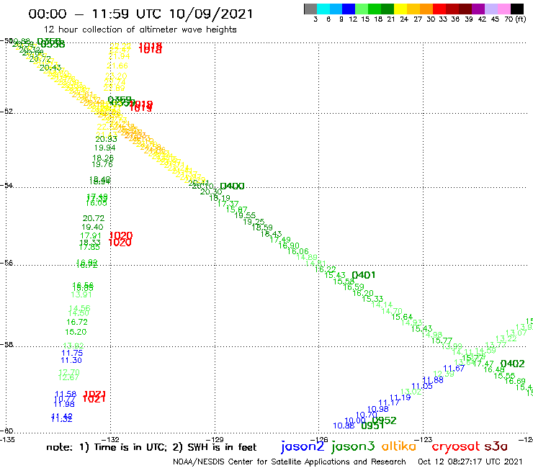This screenshot has width=533, height=468.
Task: Click the note about UTC and SWH
Action: click(x=151, y=447)
